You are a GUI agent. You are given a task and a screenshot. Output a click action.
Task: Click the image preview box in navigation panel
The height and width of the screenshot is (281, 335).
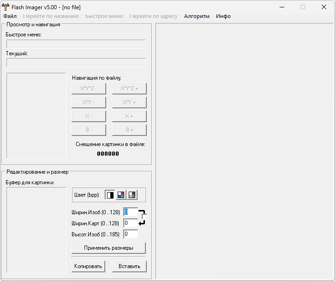[36, 116]
